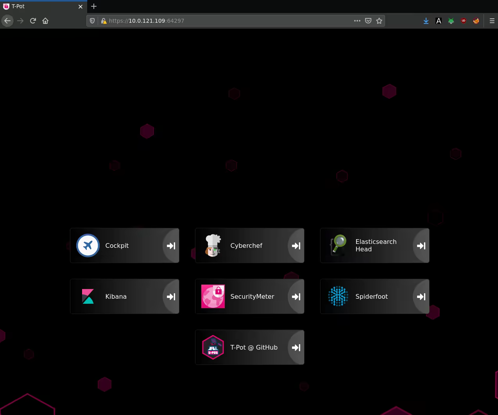Open the page actions three-dot menu

pos(357,21)
